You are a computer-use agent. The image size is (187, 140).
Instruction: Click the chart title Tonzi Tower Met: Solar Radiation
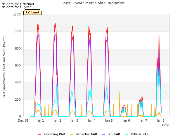93,3
